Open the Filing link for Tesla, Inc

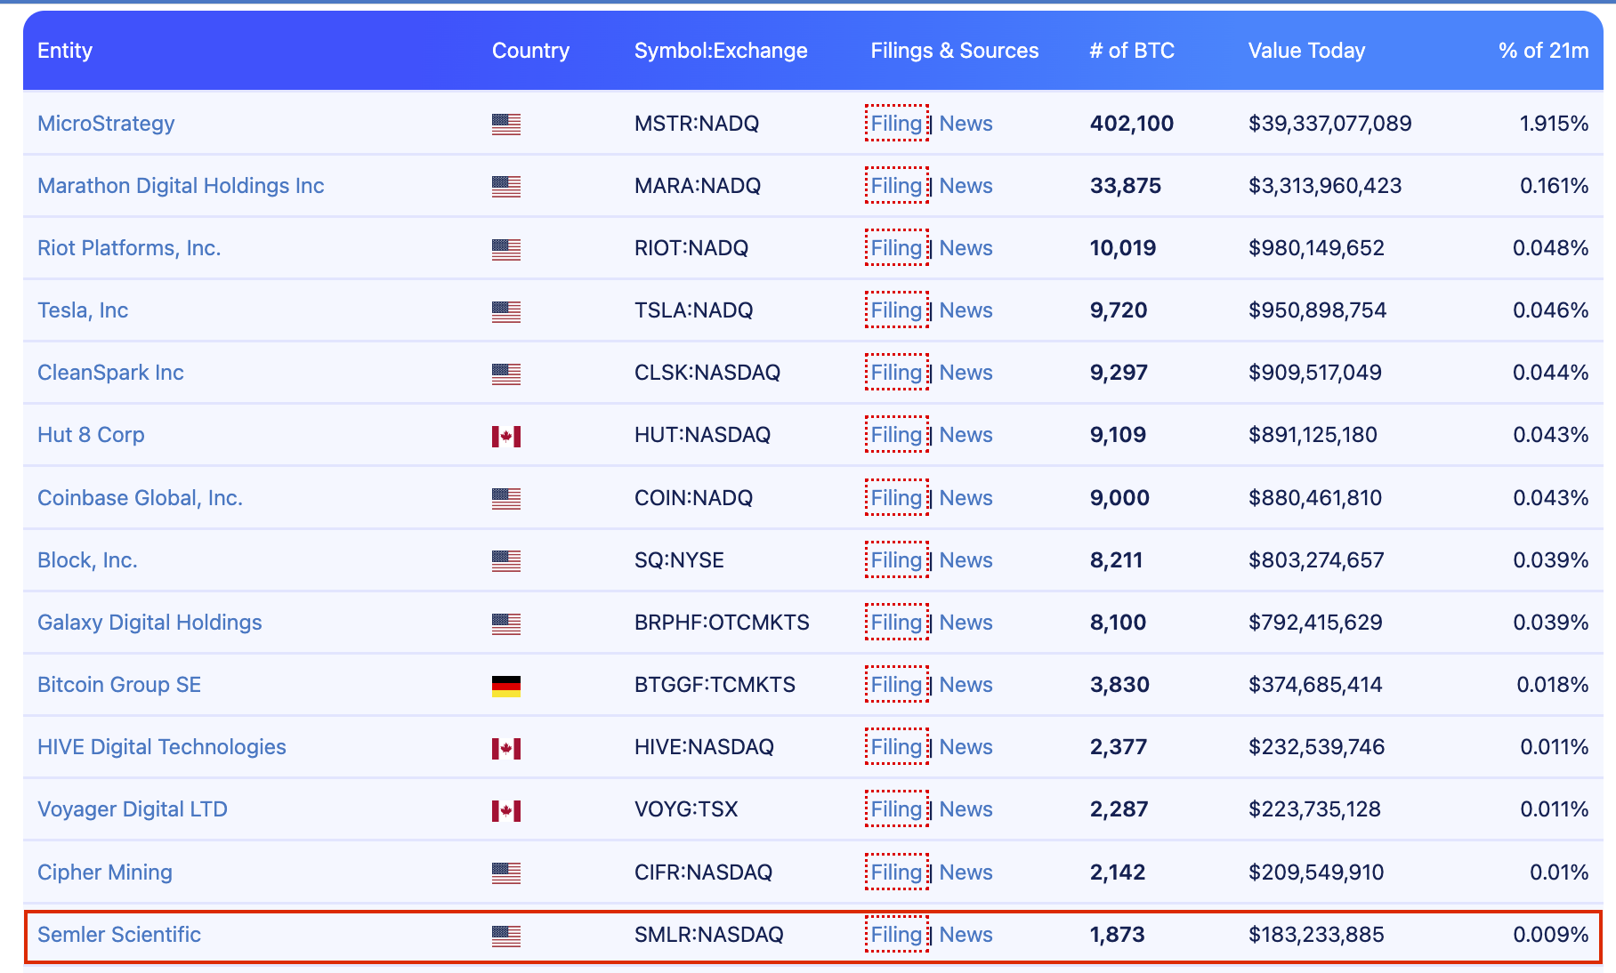tap(896, 310)
